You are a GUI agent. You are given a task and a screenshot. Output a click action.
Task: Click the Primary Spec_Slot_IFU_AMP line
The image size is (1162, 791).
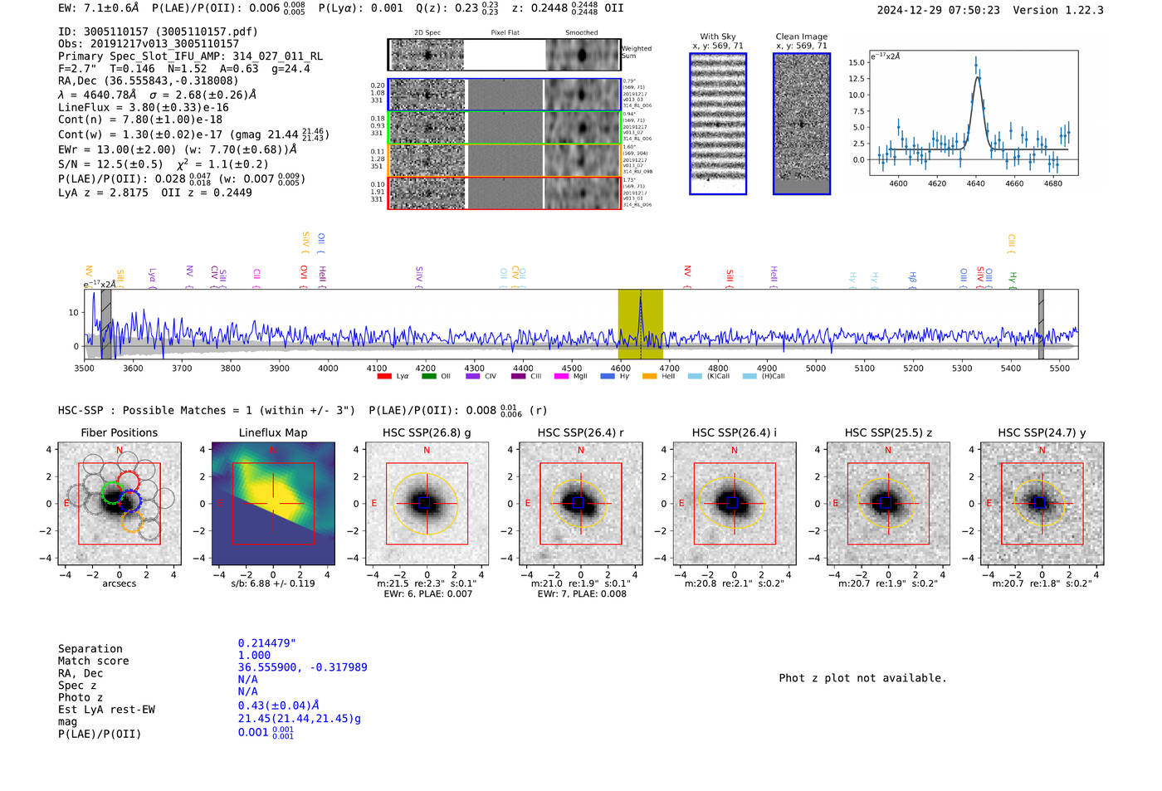pos(190,56)
